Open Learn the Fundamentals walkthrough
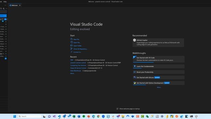 [x=159, y=66]
